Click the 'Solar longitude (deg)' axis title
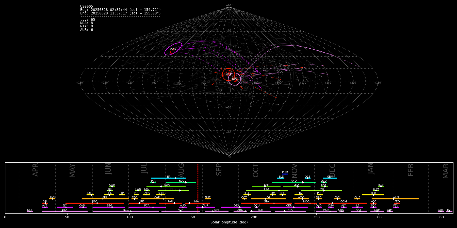Viewport: 457px width, 228px height. (x=229, y=222)
